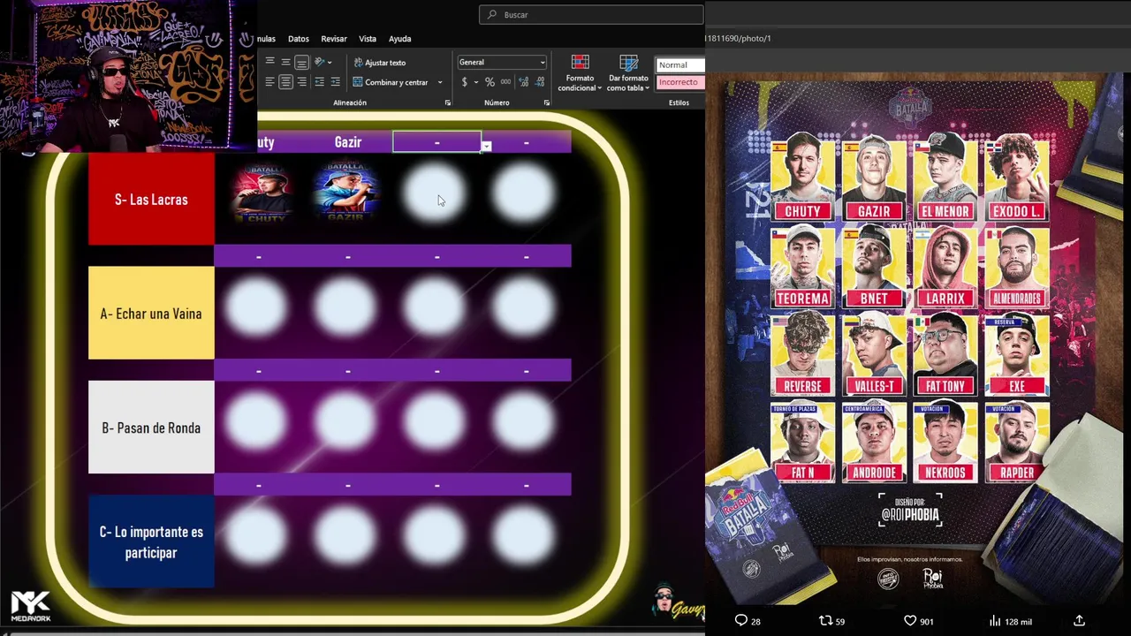Align text to the left
Image resolution: width=1131 pixels, height=636 pixels.
tap(269, 81)
